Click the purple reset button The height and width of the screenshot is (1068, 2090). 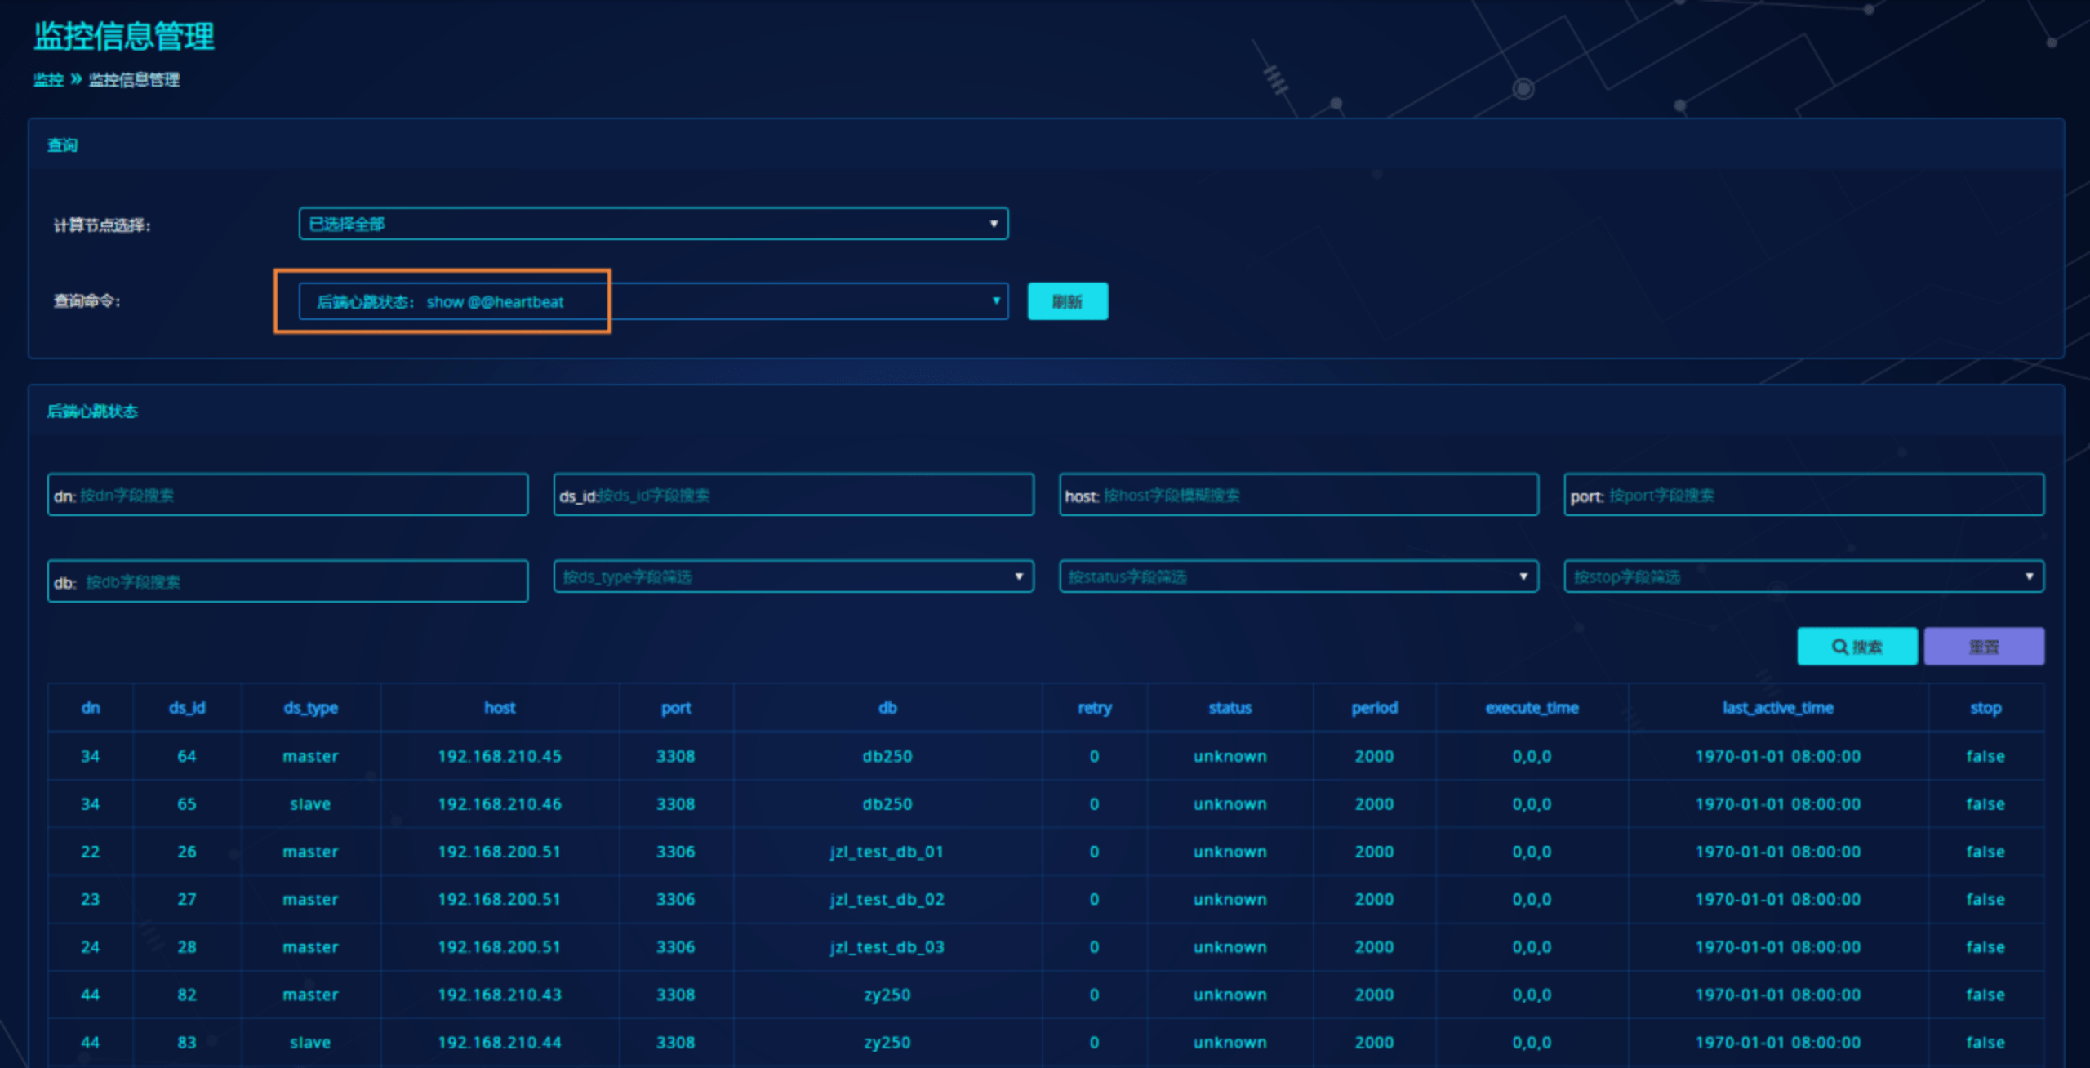(1983, 647)
